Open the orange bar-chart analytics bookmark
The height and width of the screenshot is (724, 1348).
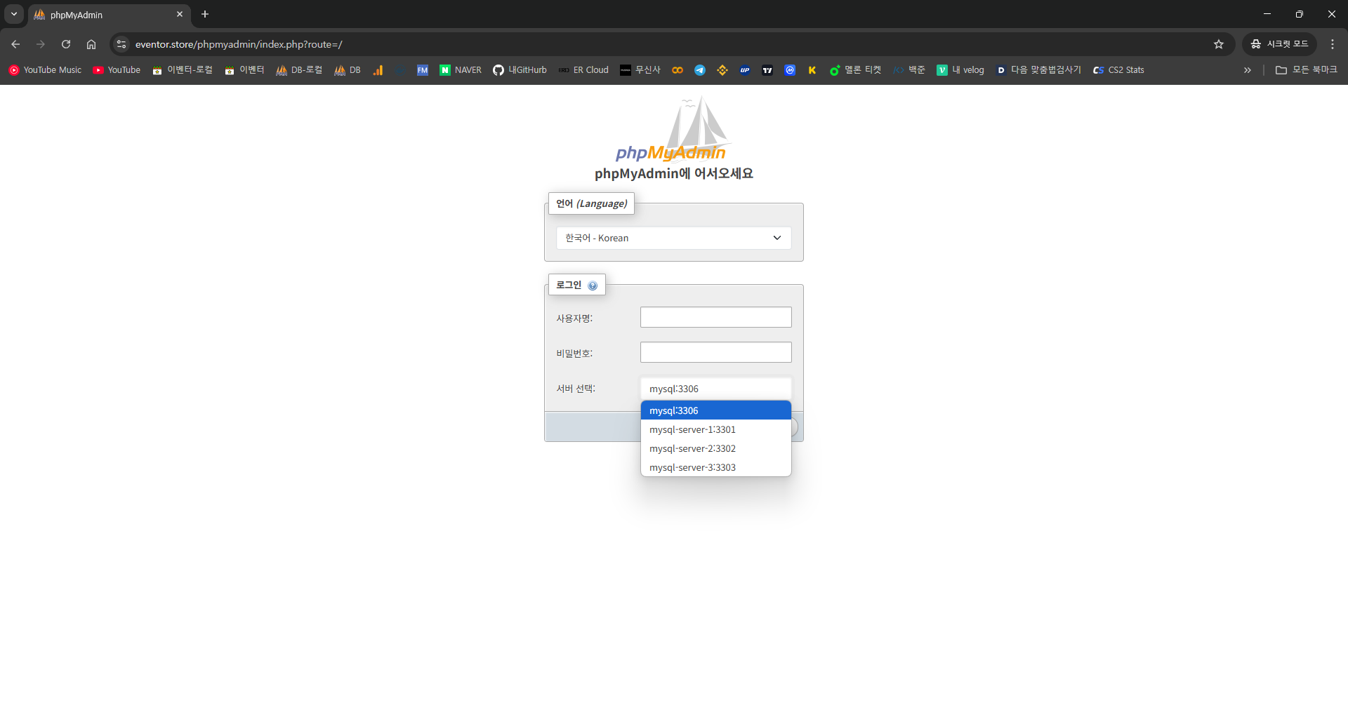(x=378, y=70)
